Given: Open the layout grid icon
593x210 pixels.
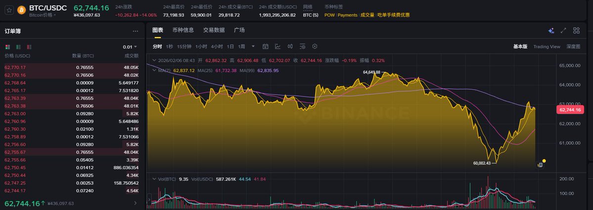Looking at the screenshot, I should point(576,31).
